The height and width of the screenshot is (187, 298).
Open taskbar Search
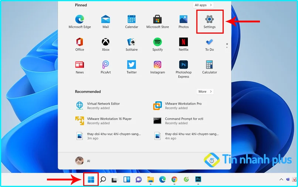pos(103,179)
